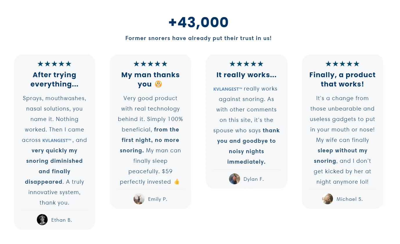Click Ethan B.'s profile avatar

tap(42, 220)
